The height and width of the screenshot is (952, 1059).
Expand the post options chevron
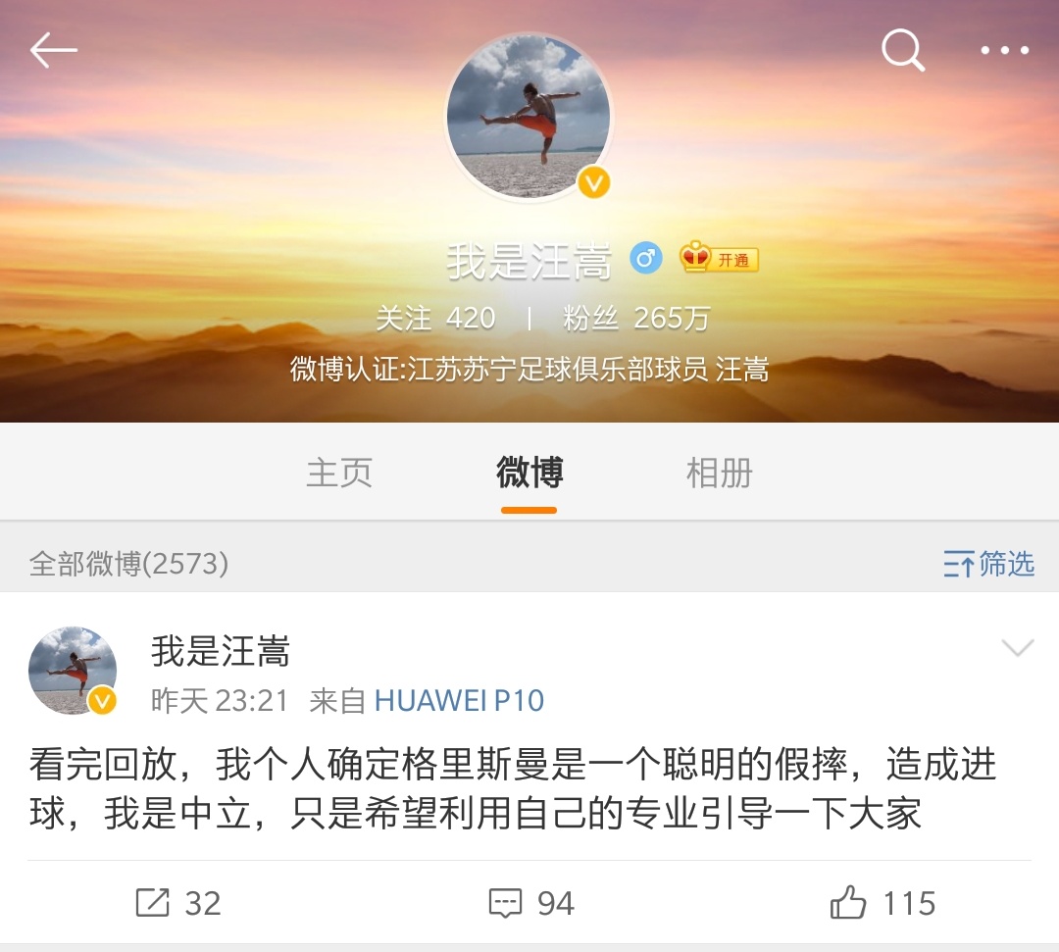1018,648
